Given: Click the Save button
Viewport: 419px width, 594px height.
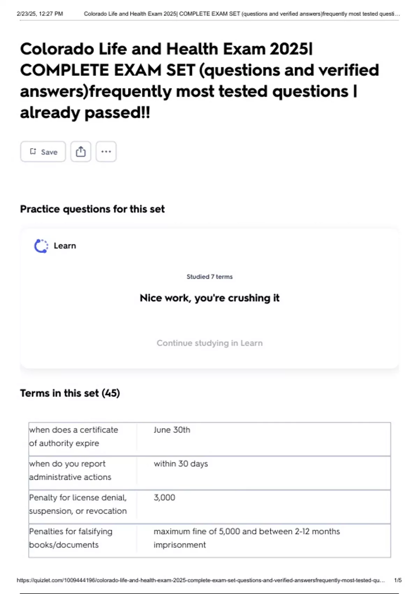Looking at the screenshot, I should (x=43, y=152).
